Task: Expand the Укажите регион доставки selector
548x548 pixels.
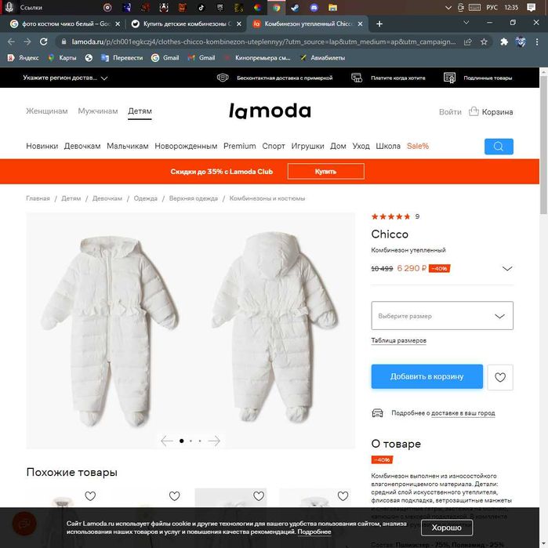Action: (65, 78)
